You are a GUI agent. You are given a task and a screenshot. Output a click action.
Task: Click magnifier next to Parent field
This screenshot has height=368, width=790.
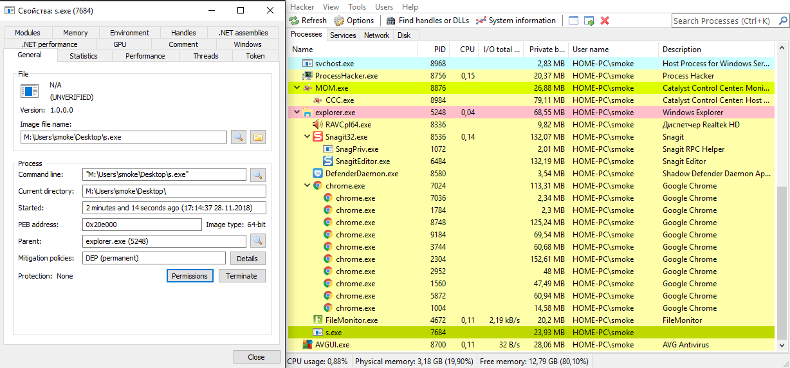(257, 241)
